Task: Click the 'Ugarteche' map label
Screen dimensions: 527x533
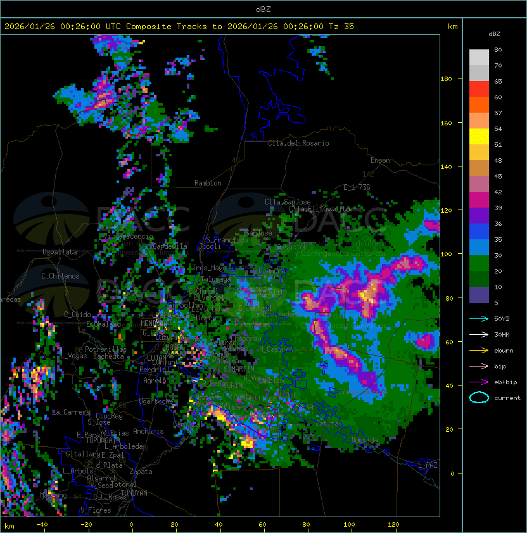Action: pyautogui.click(x=156, y=401)
